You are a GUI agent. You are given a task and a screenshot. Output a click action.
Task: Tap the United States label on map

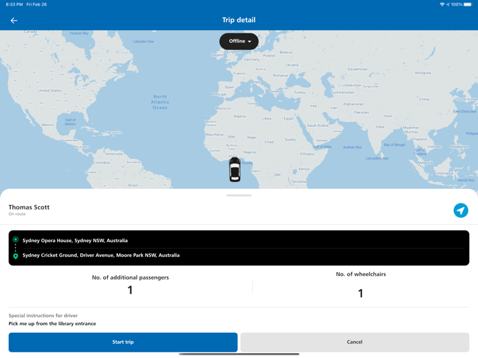[50, 91]
